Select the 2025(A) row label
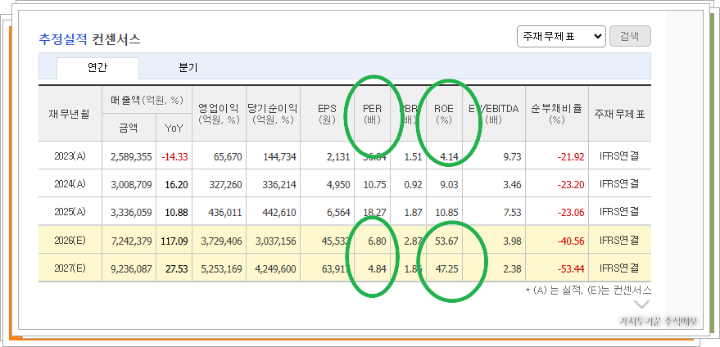 pyautogui.click(x=70, y=212)
